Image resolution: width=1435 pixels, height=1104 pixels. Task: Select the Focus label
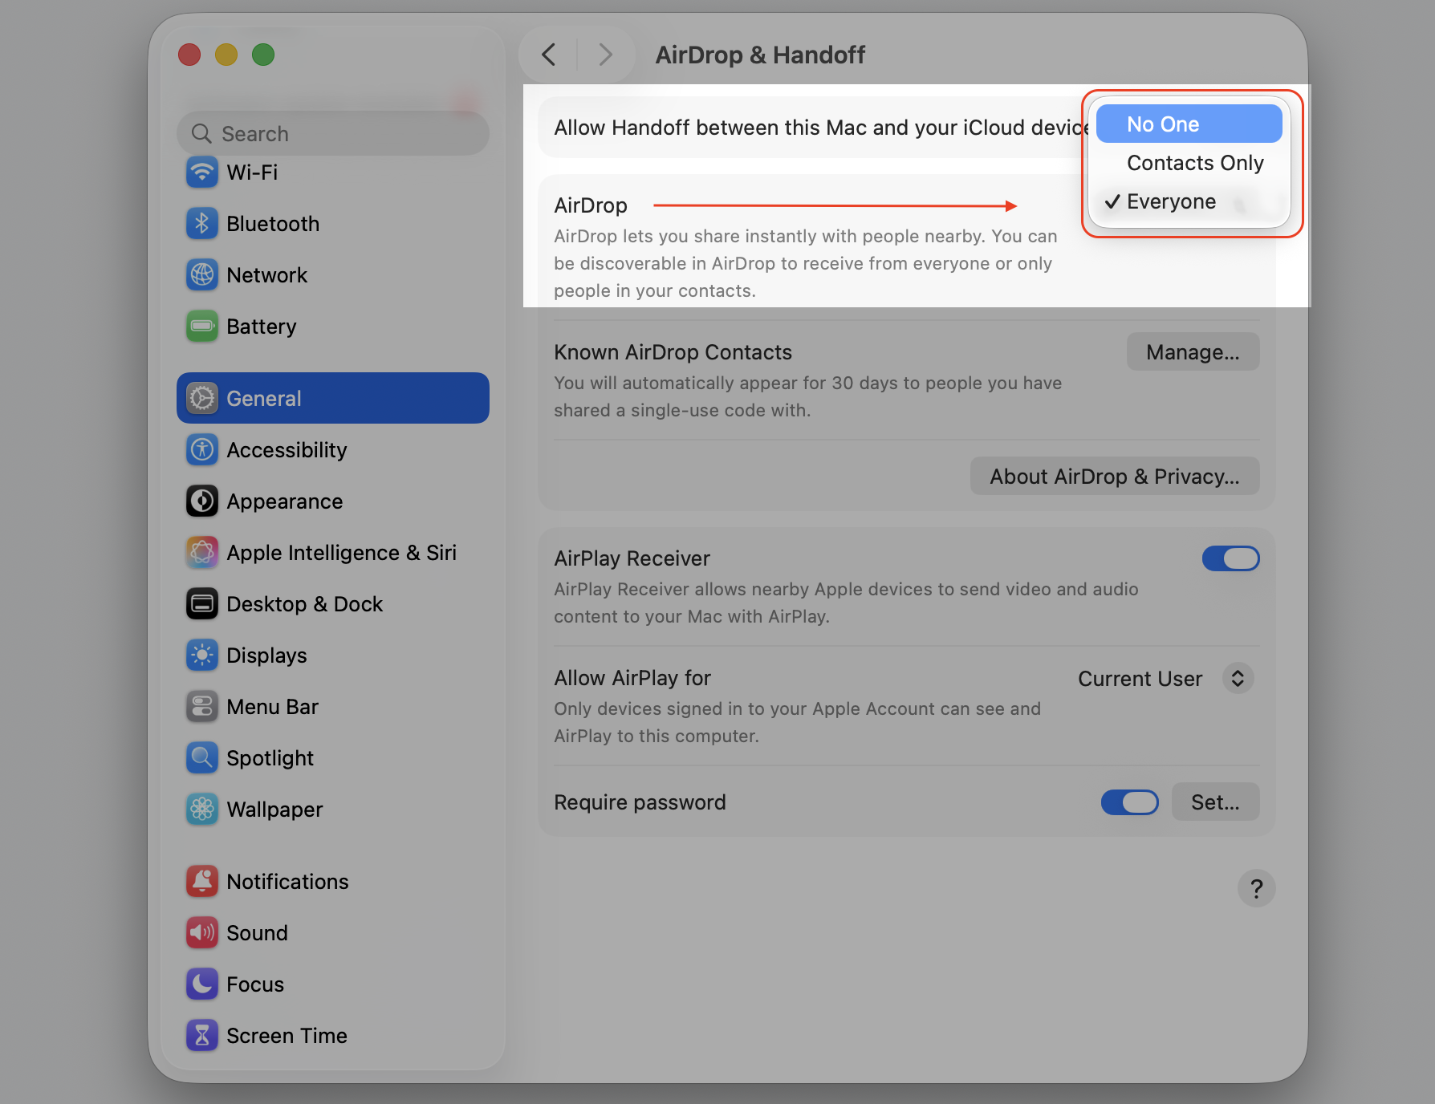[255, 984]
